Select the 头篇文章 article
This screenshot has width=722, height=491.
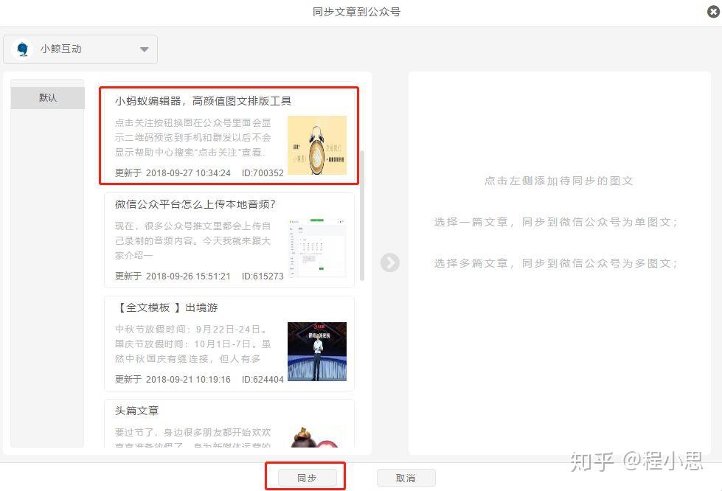229,423
